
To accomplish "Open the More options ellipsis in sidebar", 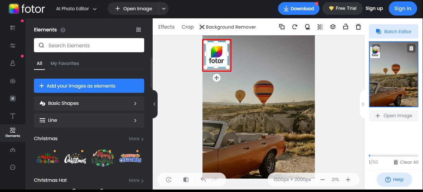I will [13, 167].
